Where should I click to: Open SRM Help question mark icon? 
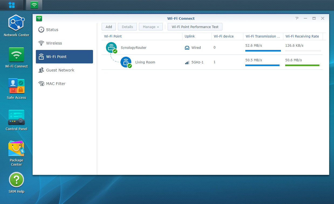(16, 180)
